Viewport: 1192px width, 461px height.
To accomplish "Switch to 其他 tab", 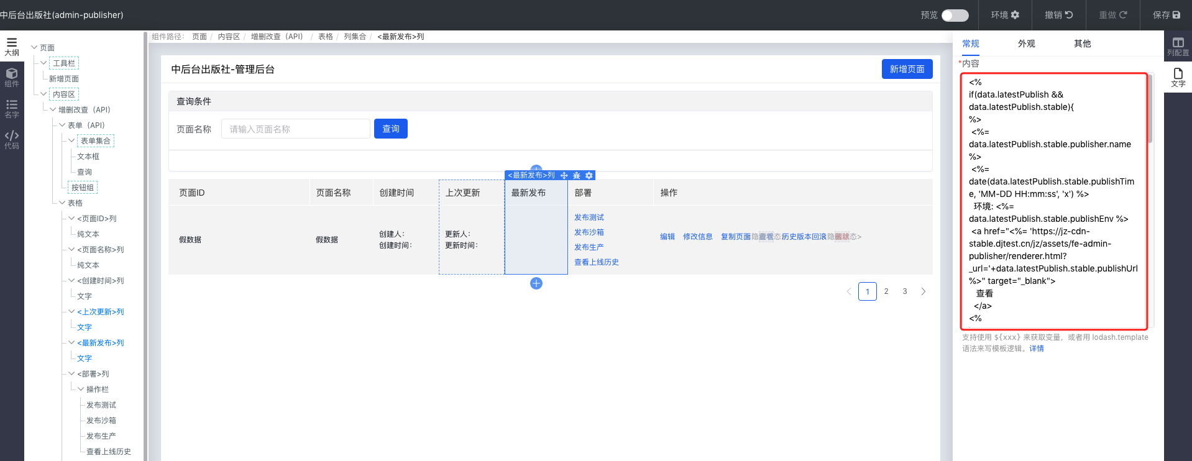I will coord(1082,43).
